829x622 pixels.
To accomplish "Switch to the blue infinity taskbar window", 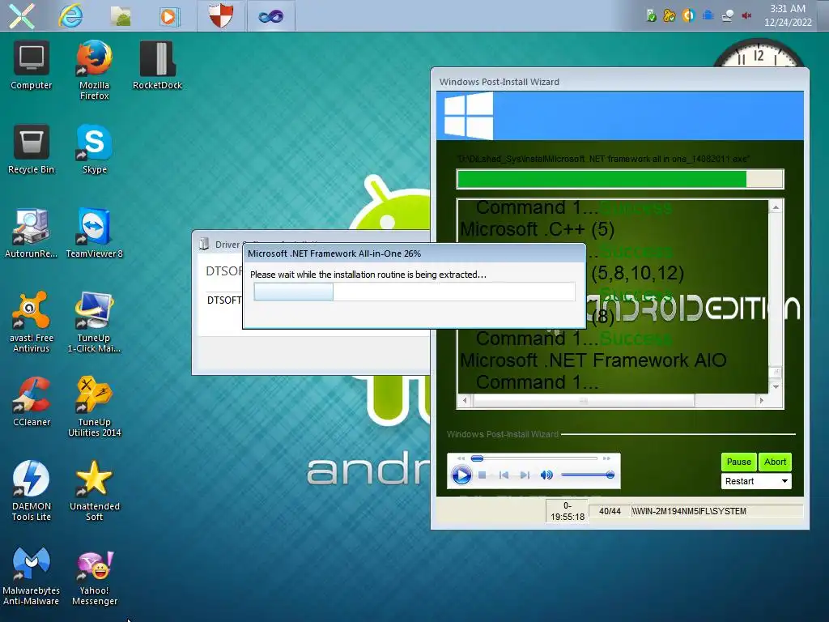I will 270,16.
